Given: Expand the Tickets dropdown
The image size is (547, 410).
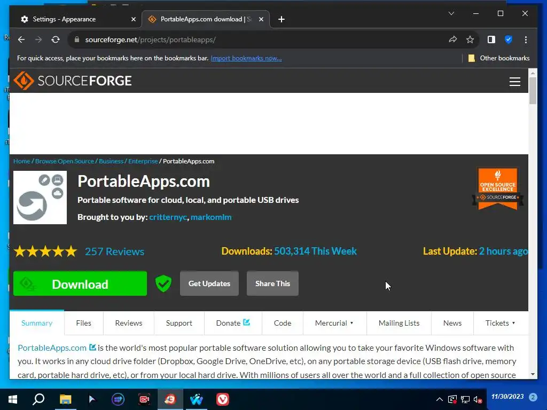Looking at the screenshot, I should coord(500,323).
